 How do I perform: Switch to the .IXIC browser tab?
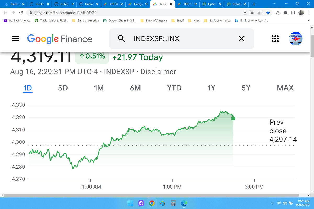click(x=187, y=4)
